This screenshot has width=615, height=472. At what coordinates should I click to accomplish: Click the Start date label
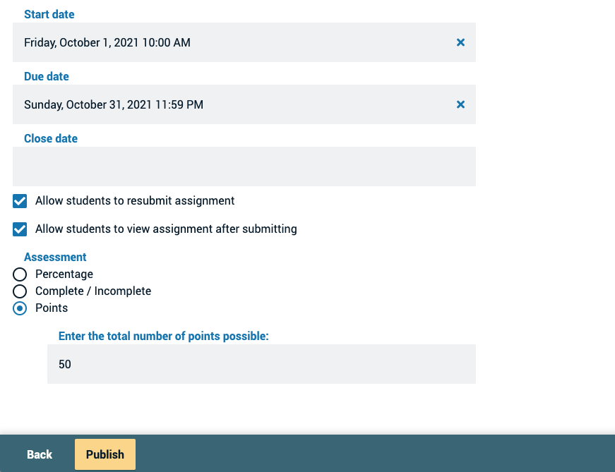[x=49, y=14]
